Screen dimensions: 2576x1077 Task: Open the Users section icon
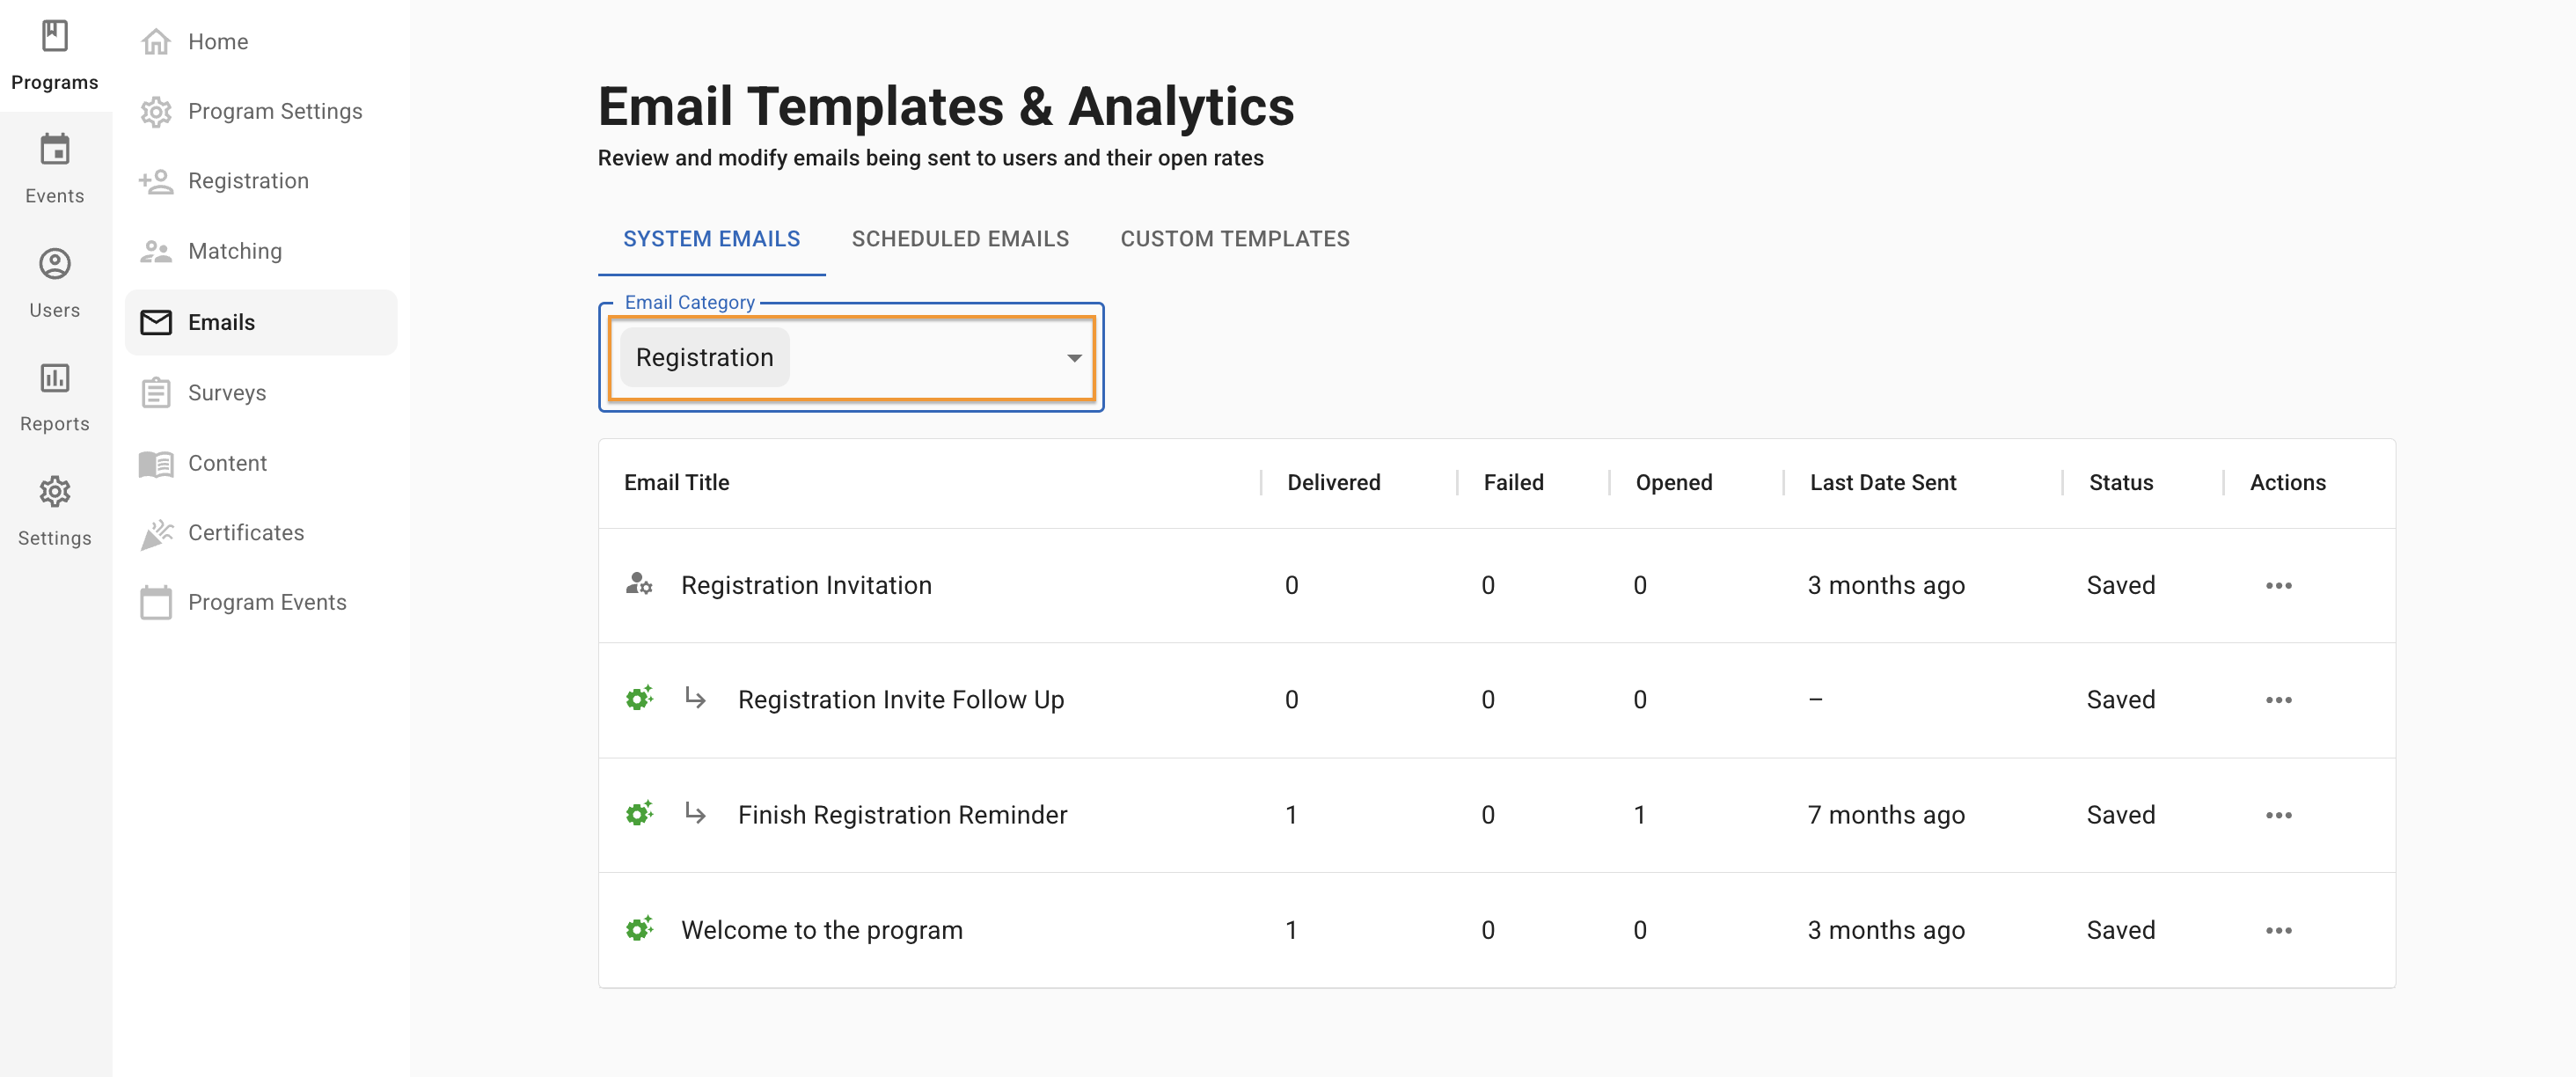click(54, 264)
